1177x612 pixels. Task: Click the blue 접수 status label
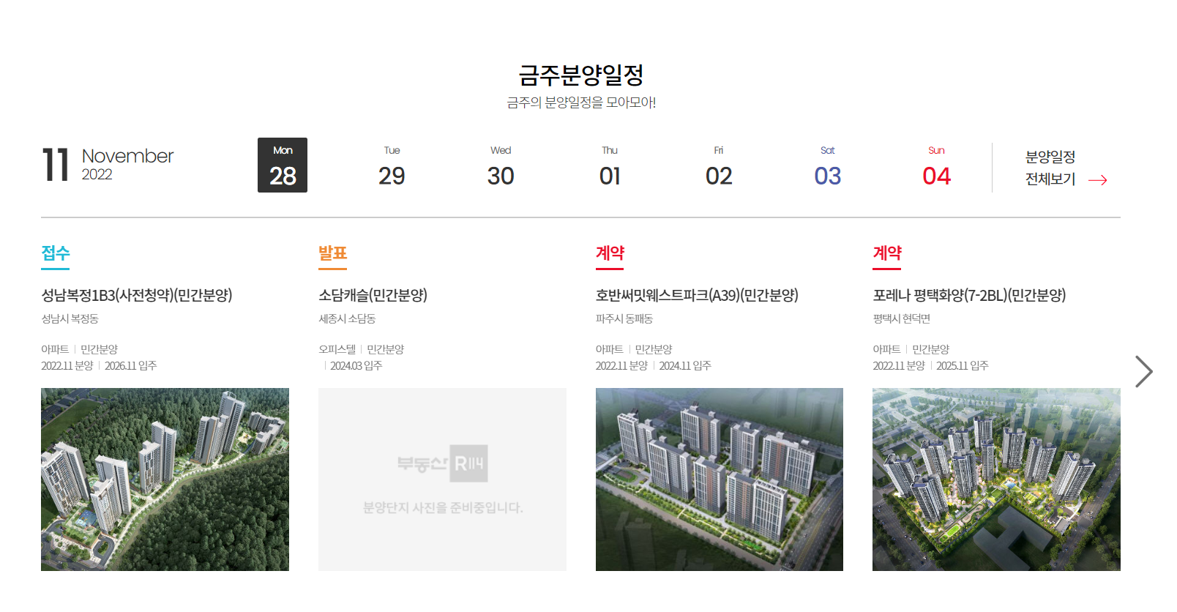[56, 253]
